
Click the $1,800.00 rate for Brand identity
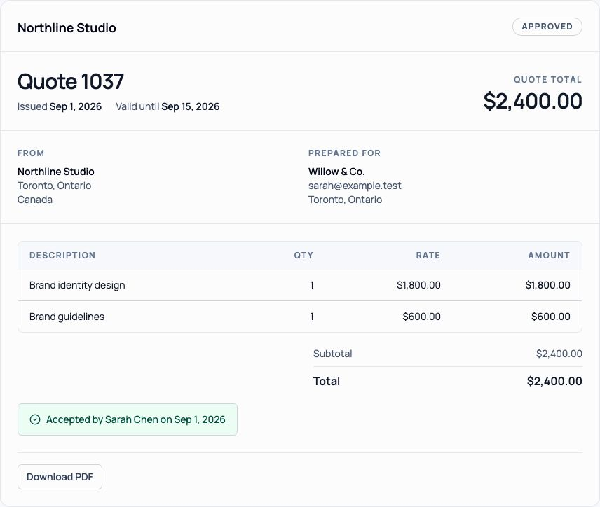click(x=418, y=285)
